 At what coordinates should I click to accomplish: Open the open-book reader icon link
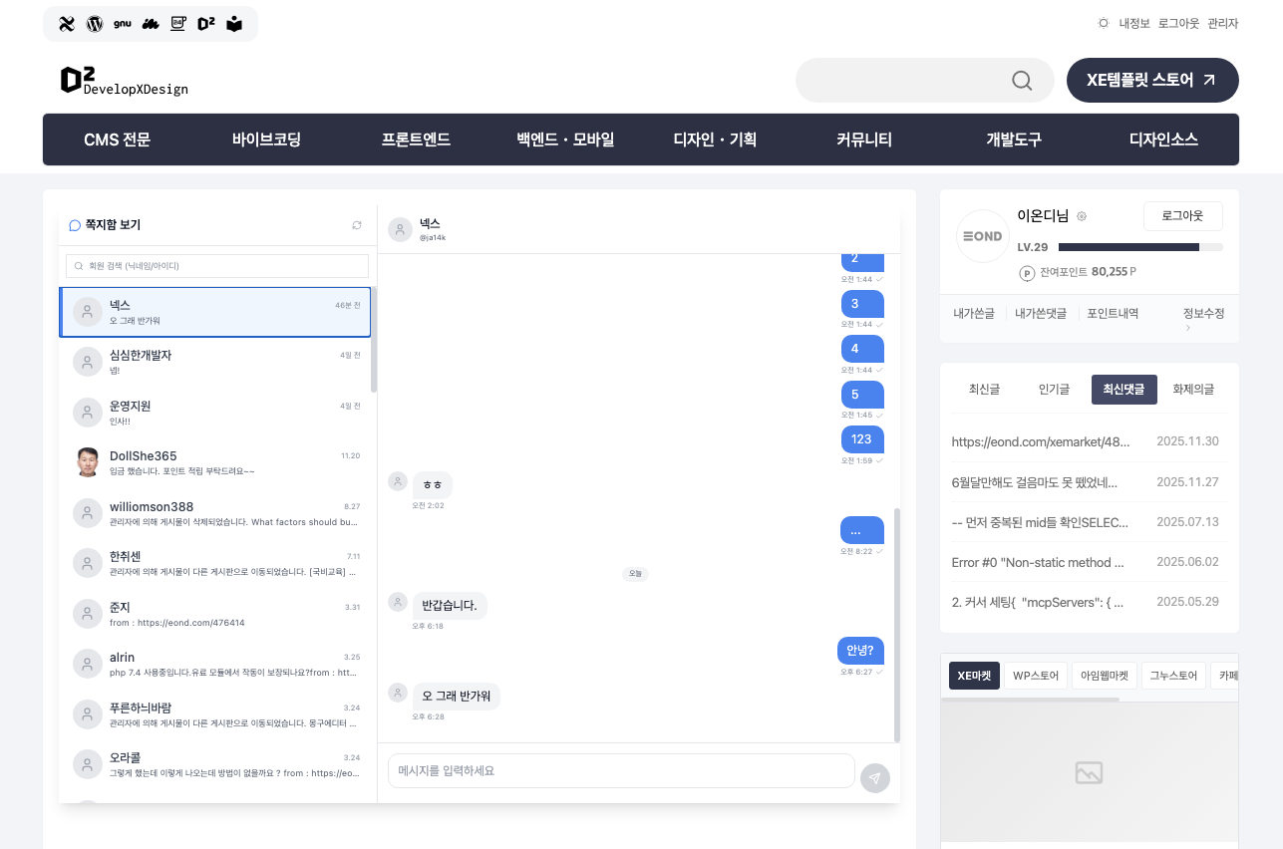point(234,24)
